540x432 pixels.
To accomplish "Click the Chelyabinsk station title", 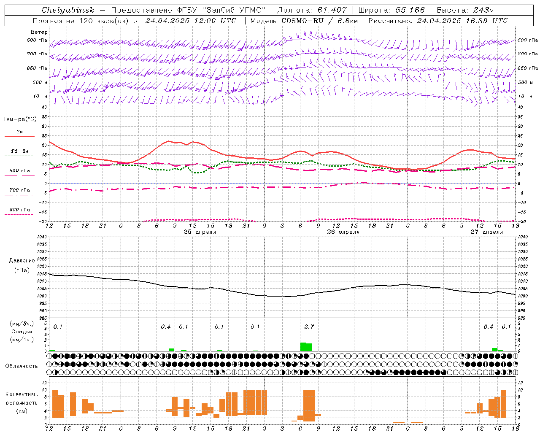I will pos(68,10).
